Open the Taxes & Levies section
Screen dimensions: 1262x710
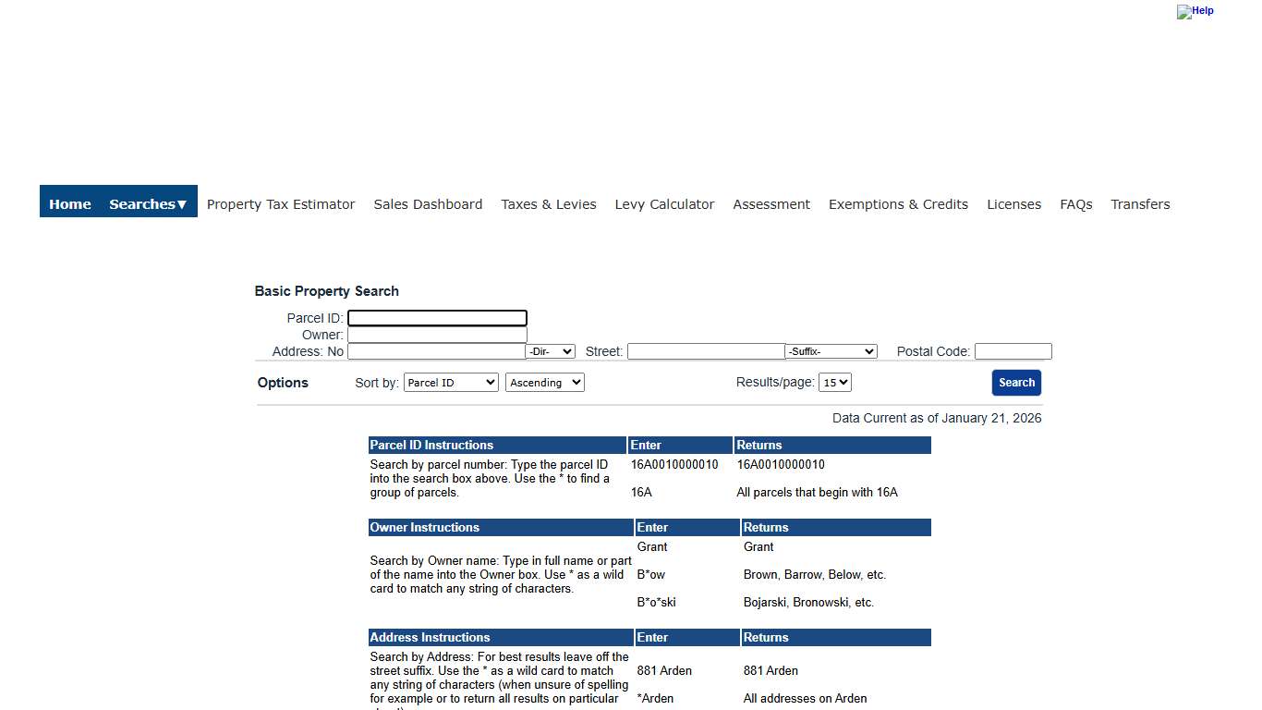[x=548, y=203]
